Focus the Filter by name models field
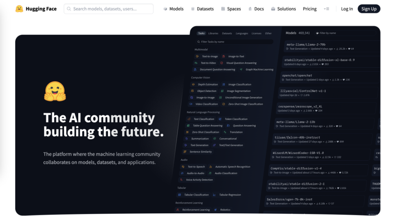This screenshot has width=393, height=218. [345, 33]
